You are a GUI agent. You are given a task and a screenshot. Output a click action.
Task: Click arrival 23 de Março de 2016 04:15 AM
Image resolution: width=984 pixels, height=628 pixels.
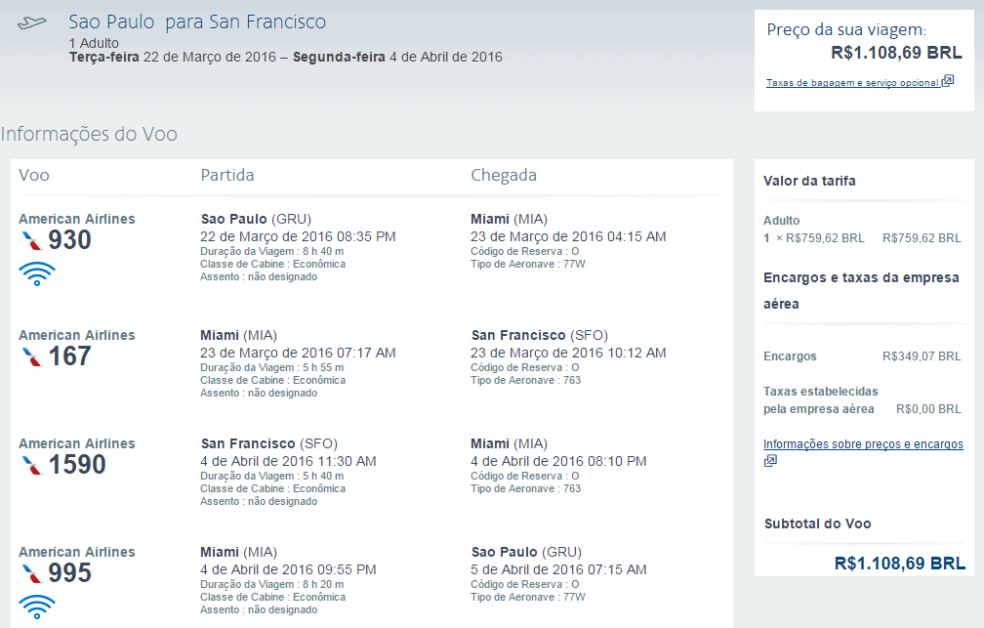click(568, 236)
